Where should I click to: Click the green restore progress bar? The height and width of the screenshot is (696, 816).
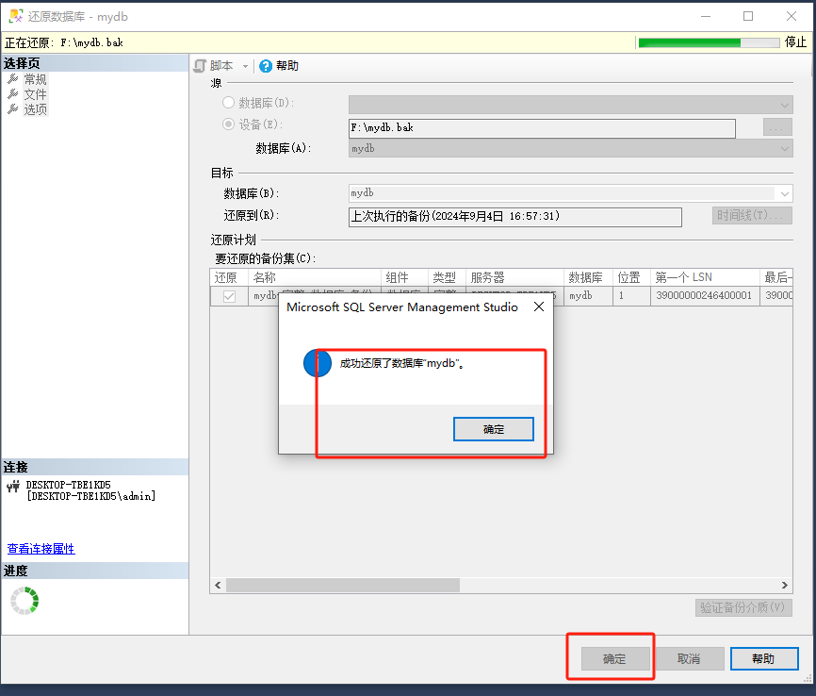pos(709,42)
